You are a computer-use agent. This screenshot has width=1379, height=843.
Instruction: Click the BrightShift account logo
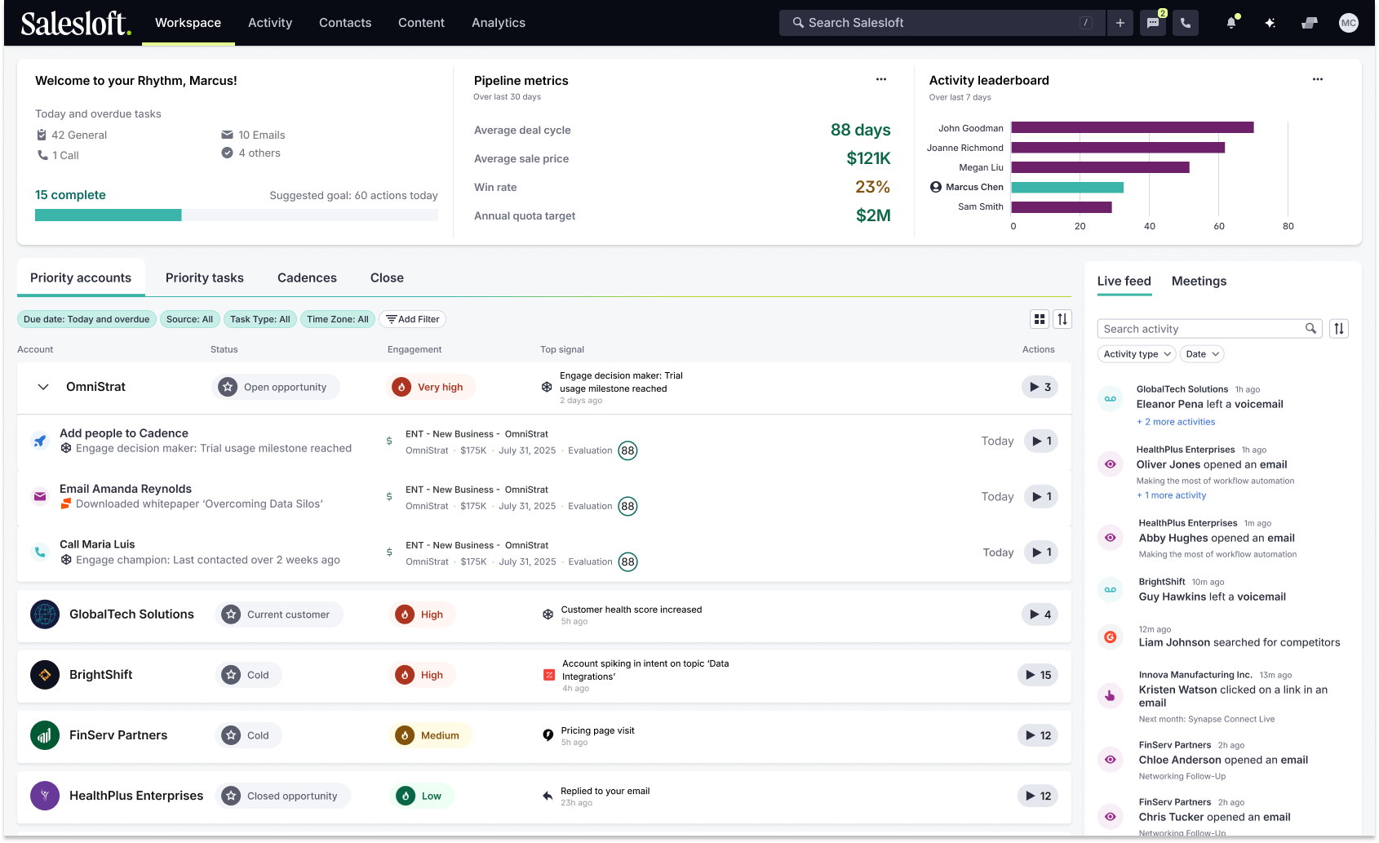pyautogui.click(x=45, y=675)
